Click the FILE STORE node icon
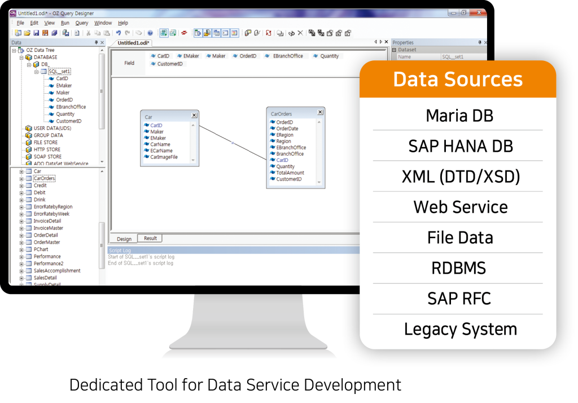Viewport: 578px width, 403px height. pos(29,142)
